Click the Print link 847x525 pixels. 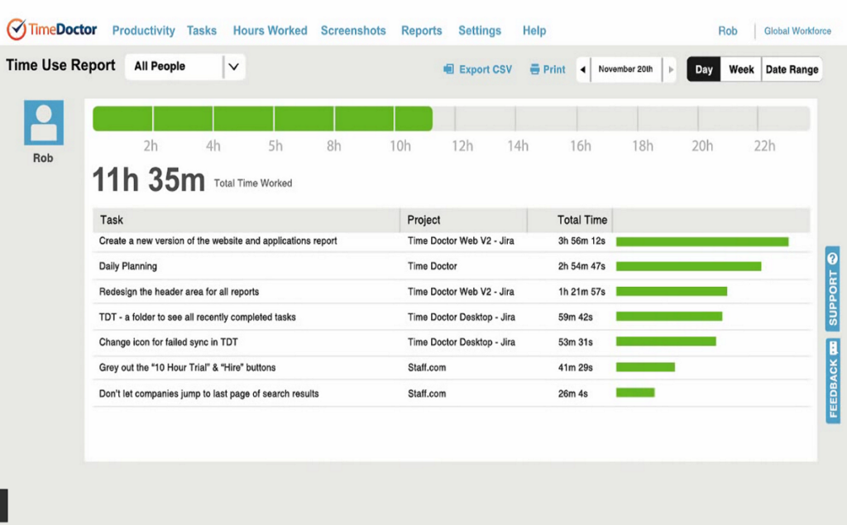click(554, 69)
